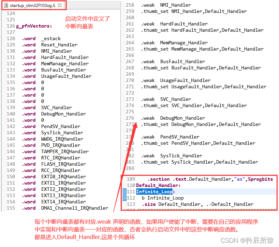Close the startup_stm32f103xg.S tab
This screenshot has width=279, height=247.
click(x=60, y=5)
